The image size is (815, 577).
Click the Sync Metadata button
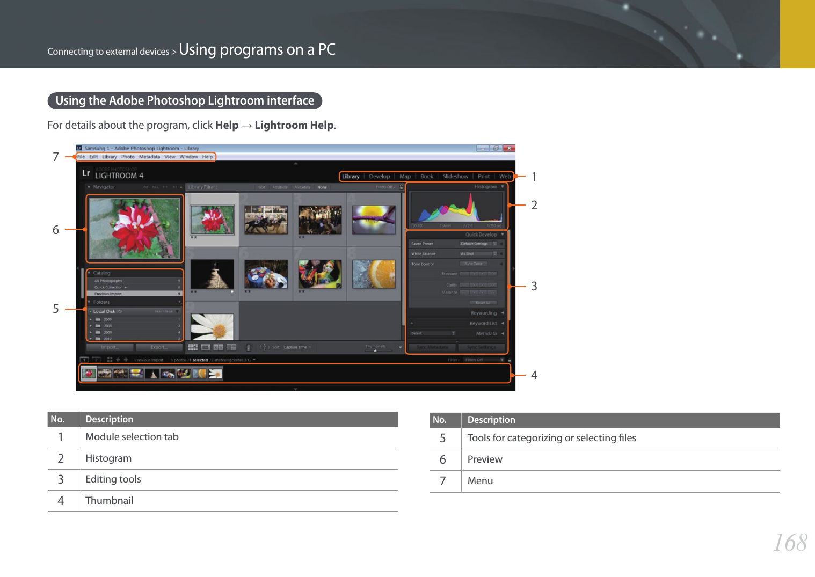click(x=433, y=347)
